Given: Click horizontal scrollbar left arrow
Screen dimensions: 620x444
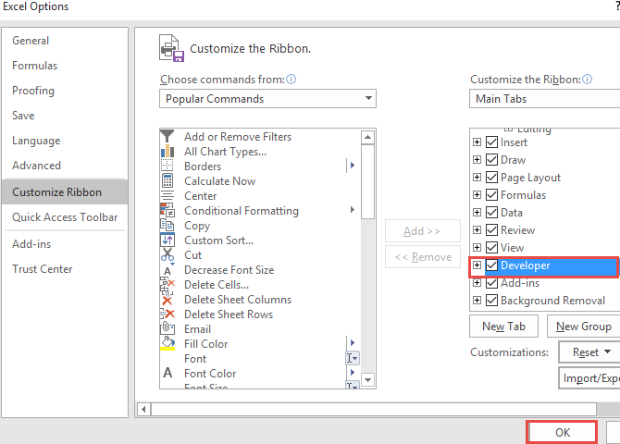Looking at the screenshot, I should click(144, 409).
